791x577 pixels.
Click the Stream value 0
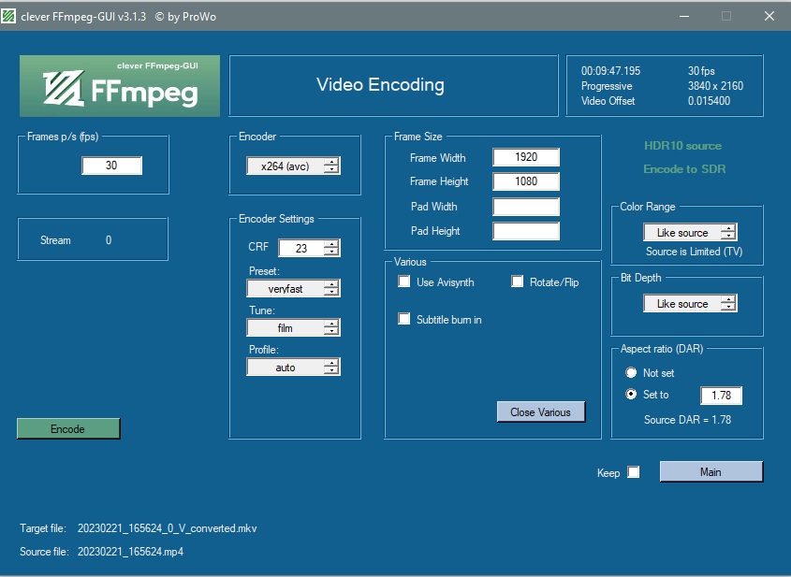[x=109, y=239]
